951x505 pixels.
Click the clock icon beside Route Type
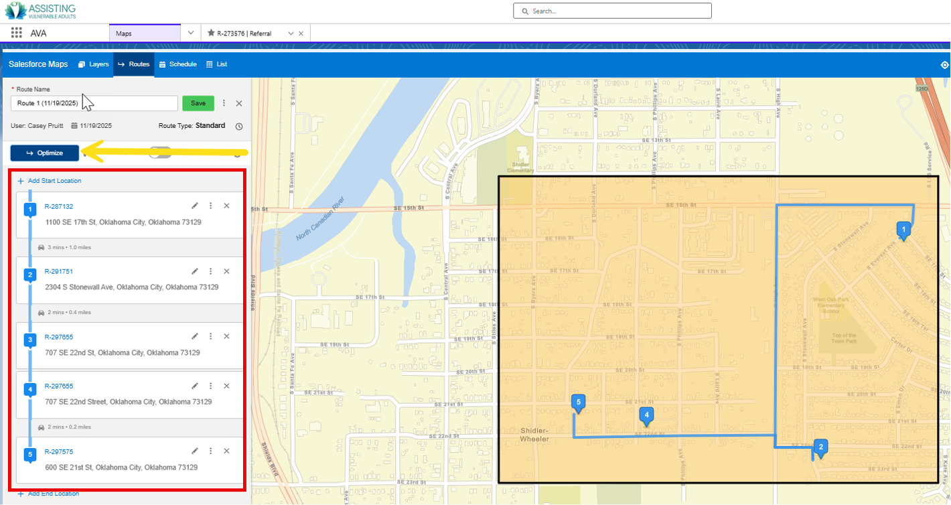[239, 127]
